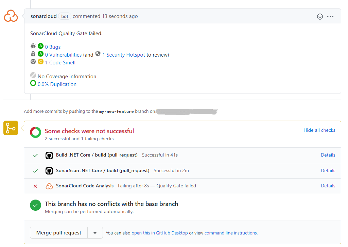This screenshot has height=247, width=348.
Task: Click the yellow merge branch icon
Action: [x=11, y=128]
